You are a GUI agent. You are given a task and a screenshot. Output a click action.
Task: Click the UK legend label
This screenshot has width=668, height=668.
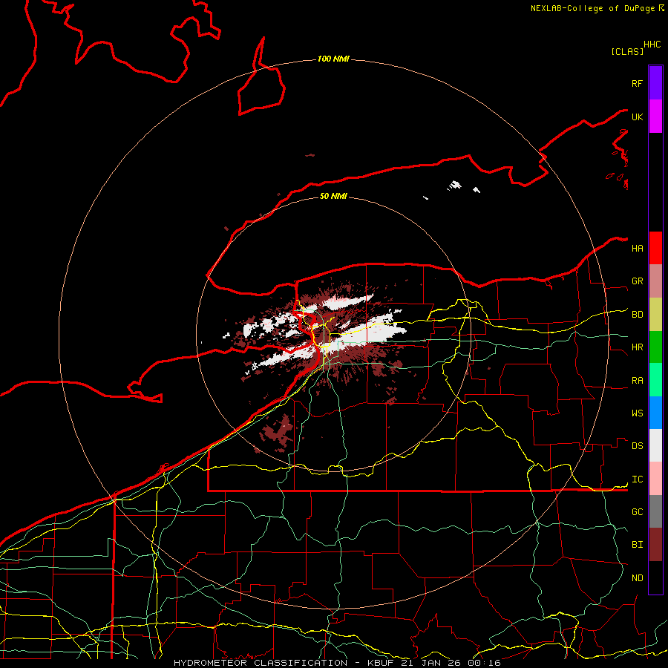(x=638, y=117)
